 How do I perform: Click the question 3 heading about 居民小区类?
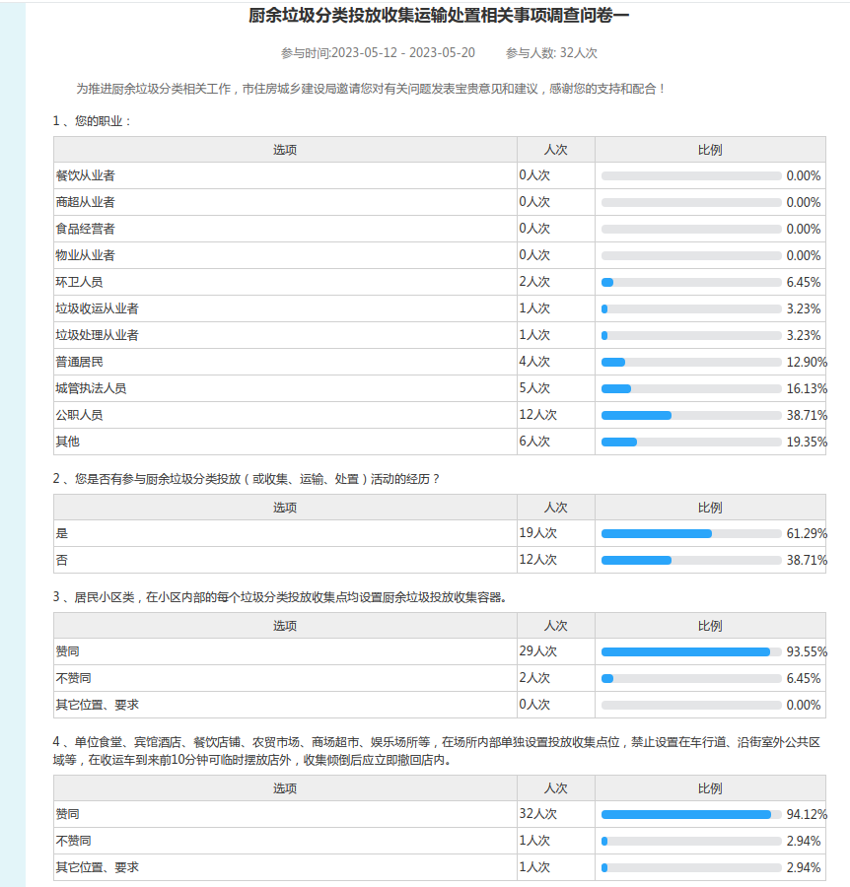point(286,597)
